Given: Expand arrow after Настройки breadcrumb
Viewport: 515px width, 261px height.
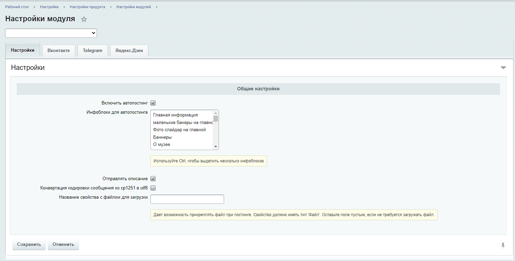Looking at the screenshot, I should point(64,7).
